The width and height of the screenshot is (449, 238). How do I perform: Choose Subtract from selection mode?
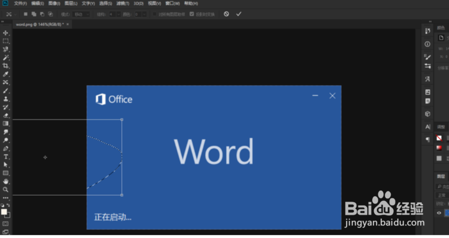[x=42, y=14]
